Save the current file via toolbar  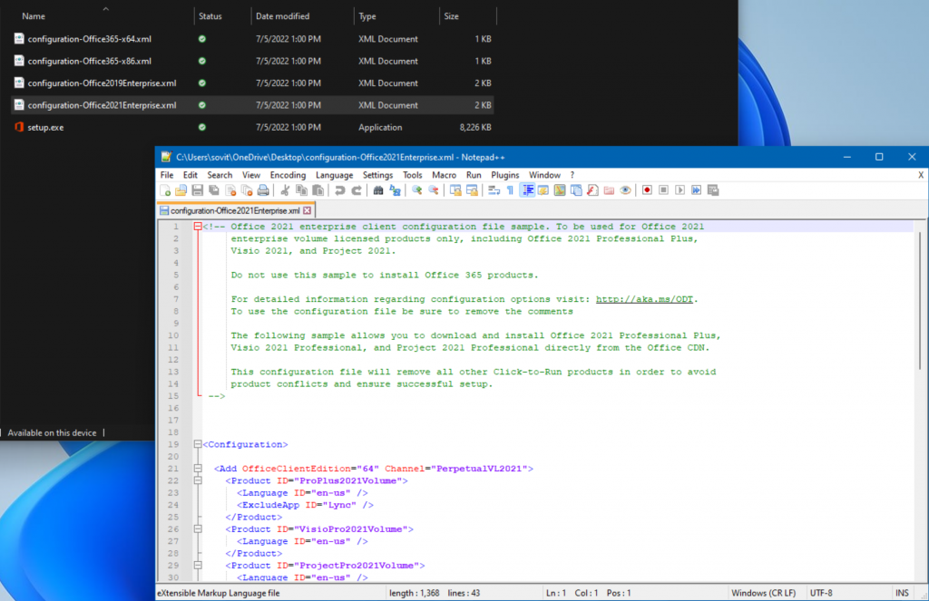(197, 190)
